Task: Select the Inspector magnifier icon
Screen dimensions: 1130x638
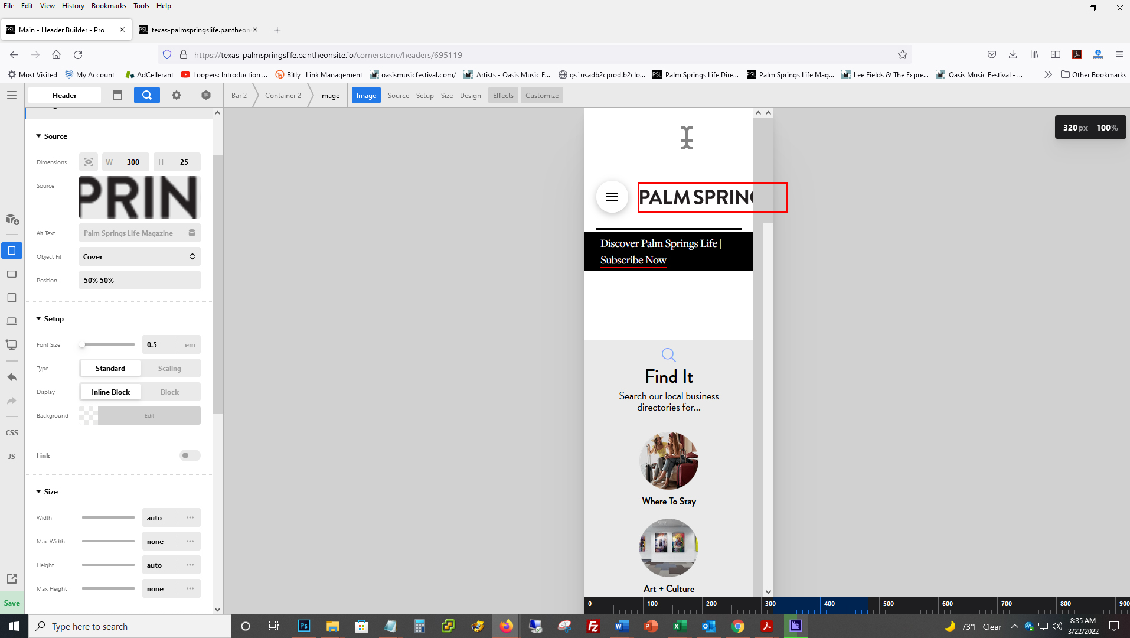Action: pos(147,95)
